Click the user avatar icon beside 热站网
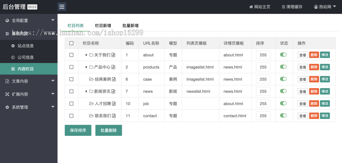This screenshot has width=342, height=163. [x=316, y=7]
